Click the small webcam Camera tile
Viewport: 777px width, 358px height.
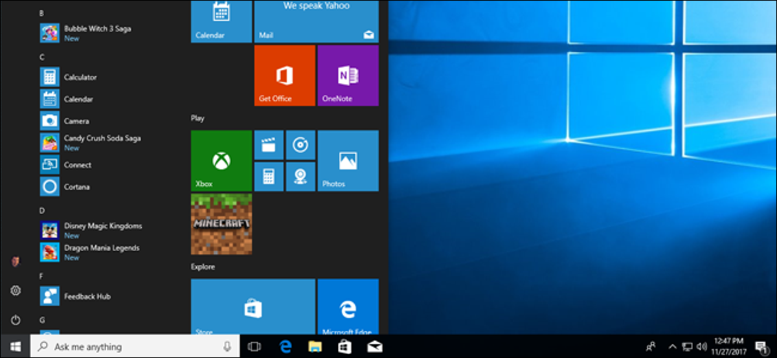[x=300, y=176]
